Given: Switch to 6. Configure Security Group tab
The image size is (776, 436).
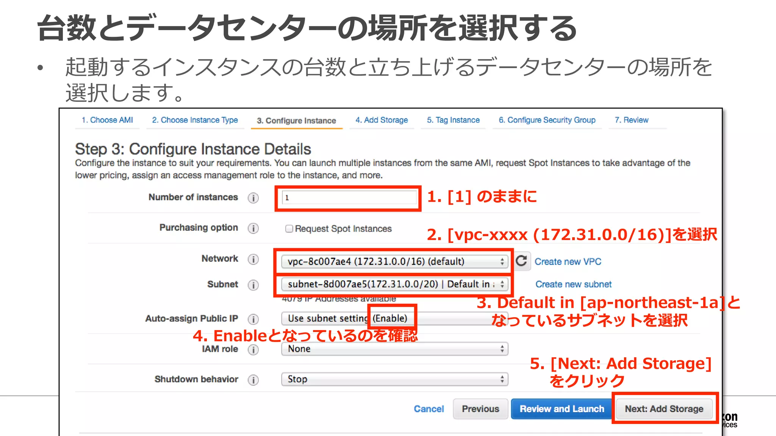Looking at the screenshot, I should click(x=547, y=120).
